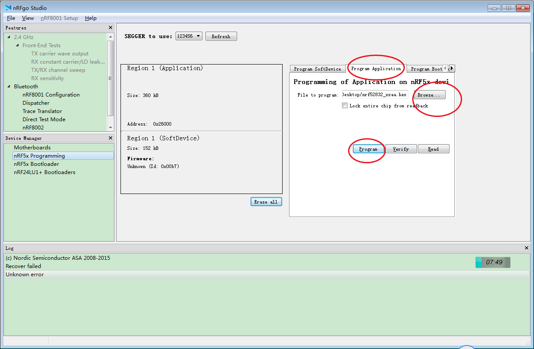Collapse the Front-End Tests node
Screen dimensions: 534x349
tap(18, 45)
